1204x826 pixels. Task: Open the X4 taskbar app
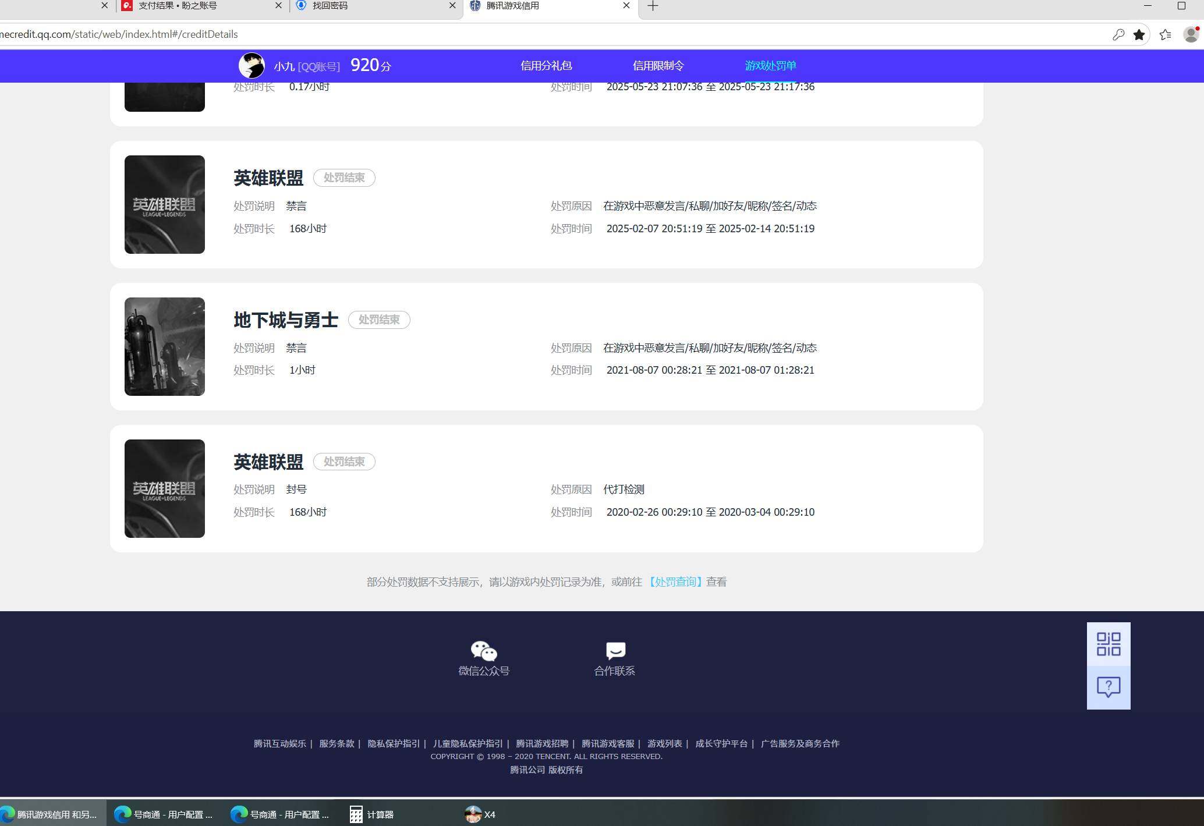(x=481, y=814)
